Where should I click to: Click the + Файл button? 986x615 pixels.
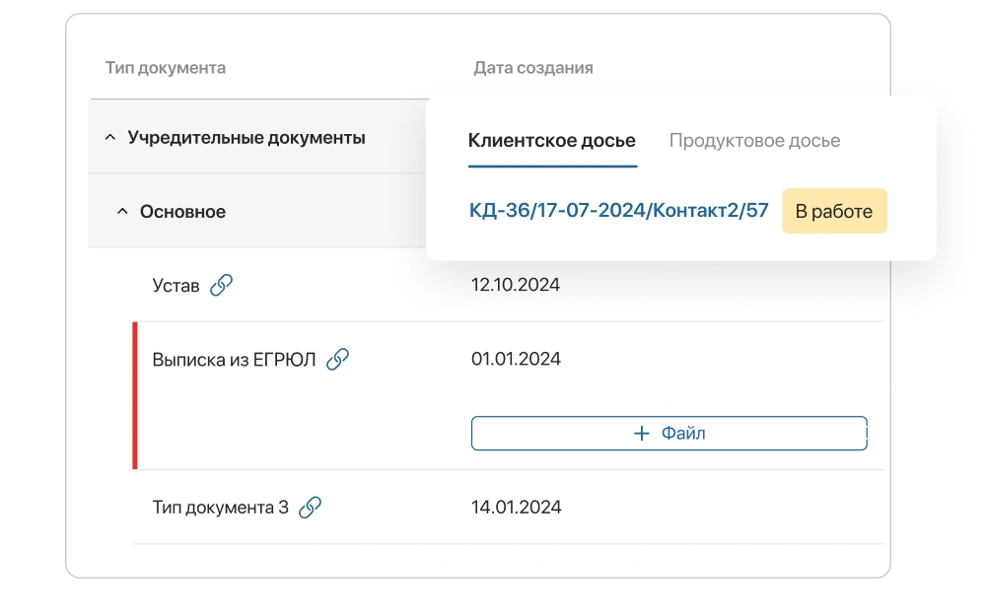click(669, 434)
